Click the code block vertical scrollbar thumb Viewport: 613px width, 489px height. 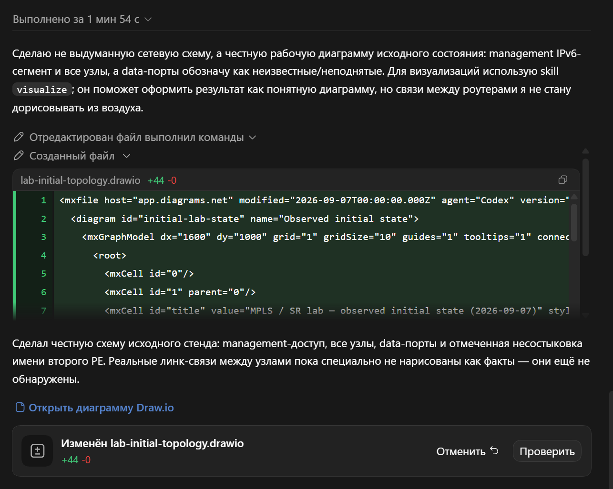574,222
